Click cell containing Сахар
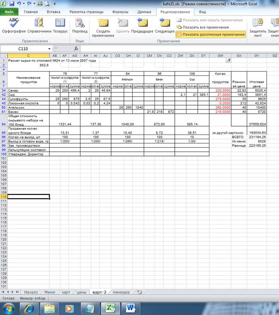The width and height of the screenshot is (279, 315). (x=28, y=90)
